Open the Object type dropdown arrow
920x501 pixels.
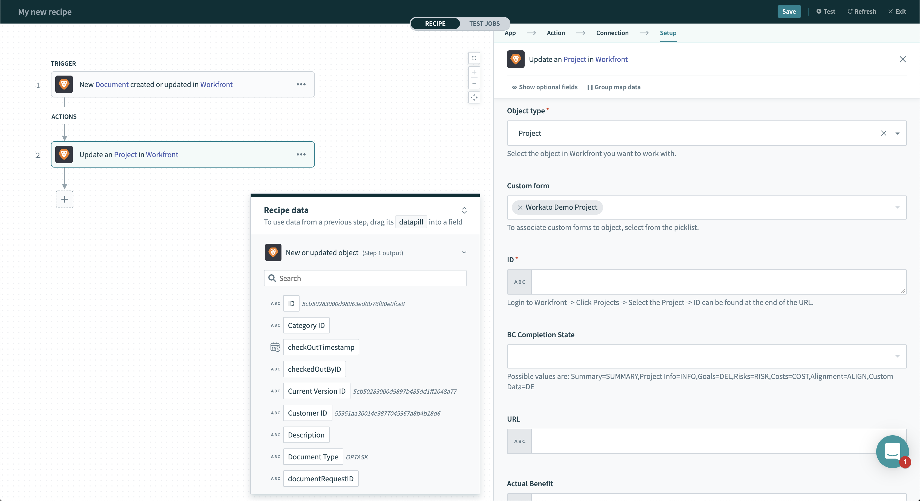pos(897,133)
